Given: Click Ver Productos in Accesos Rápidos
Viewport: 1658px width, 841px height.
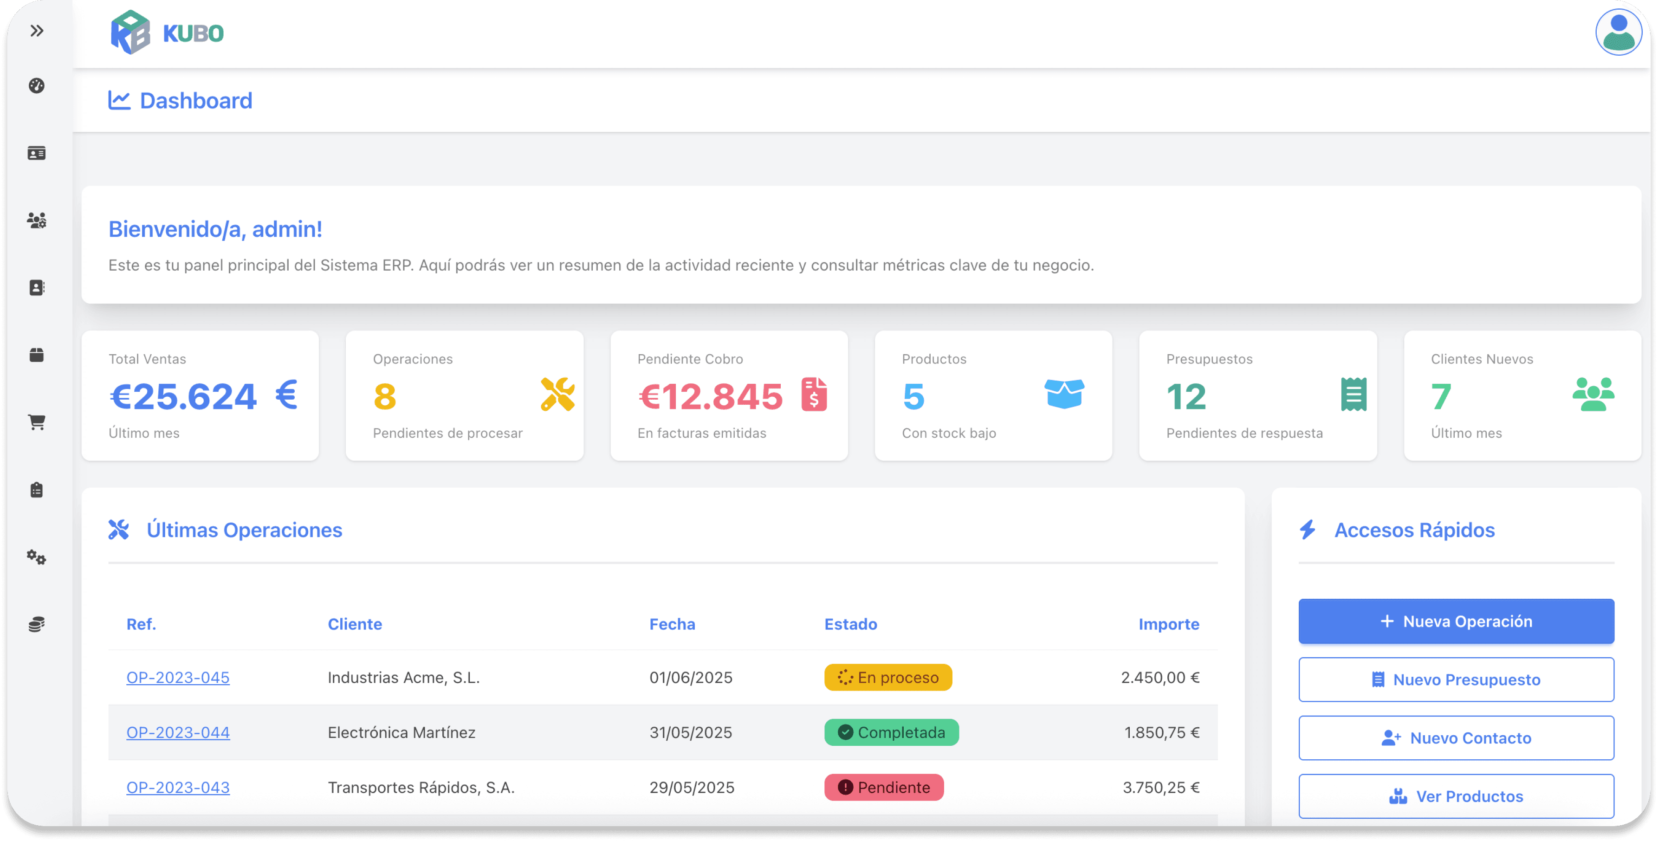Looking at the screenshot, I should click(1456, 796).
